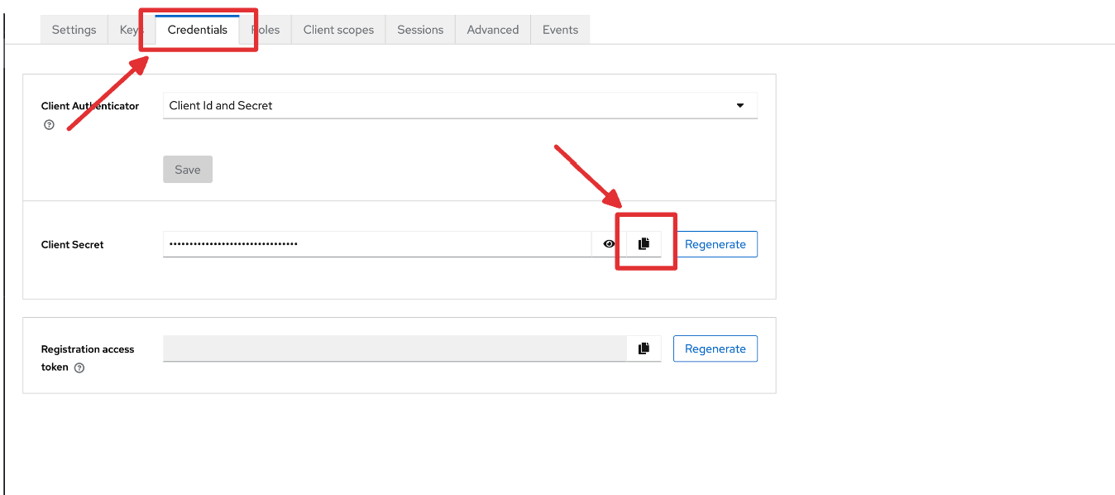Copy the Registration access token

tap(644, 348)
